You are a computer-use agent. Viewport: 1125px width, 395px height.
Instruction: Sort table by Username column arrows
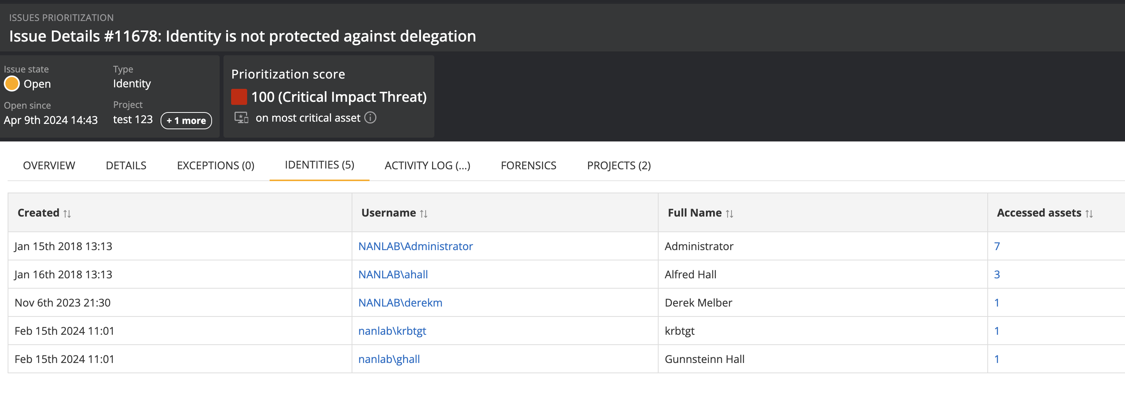[x=423, y=214]
